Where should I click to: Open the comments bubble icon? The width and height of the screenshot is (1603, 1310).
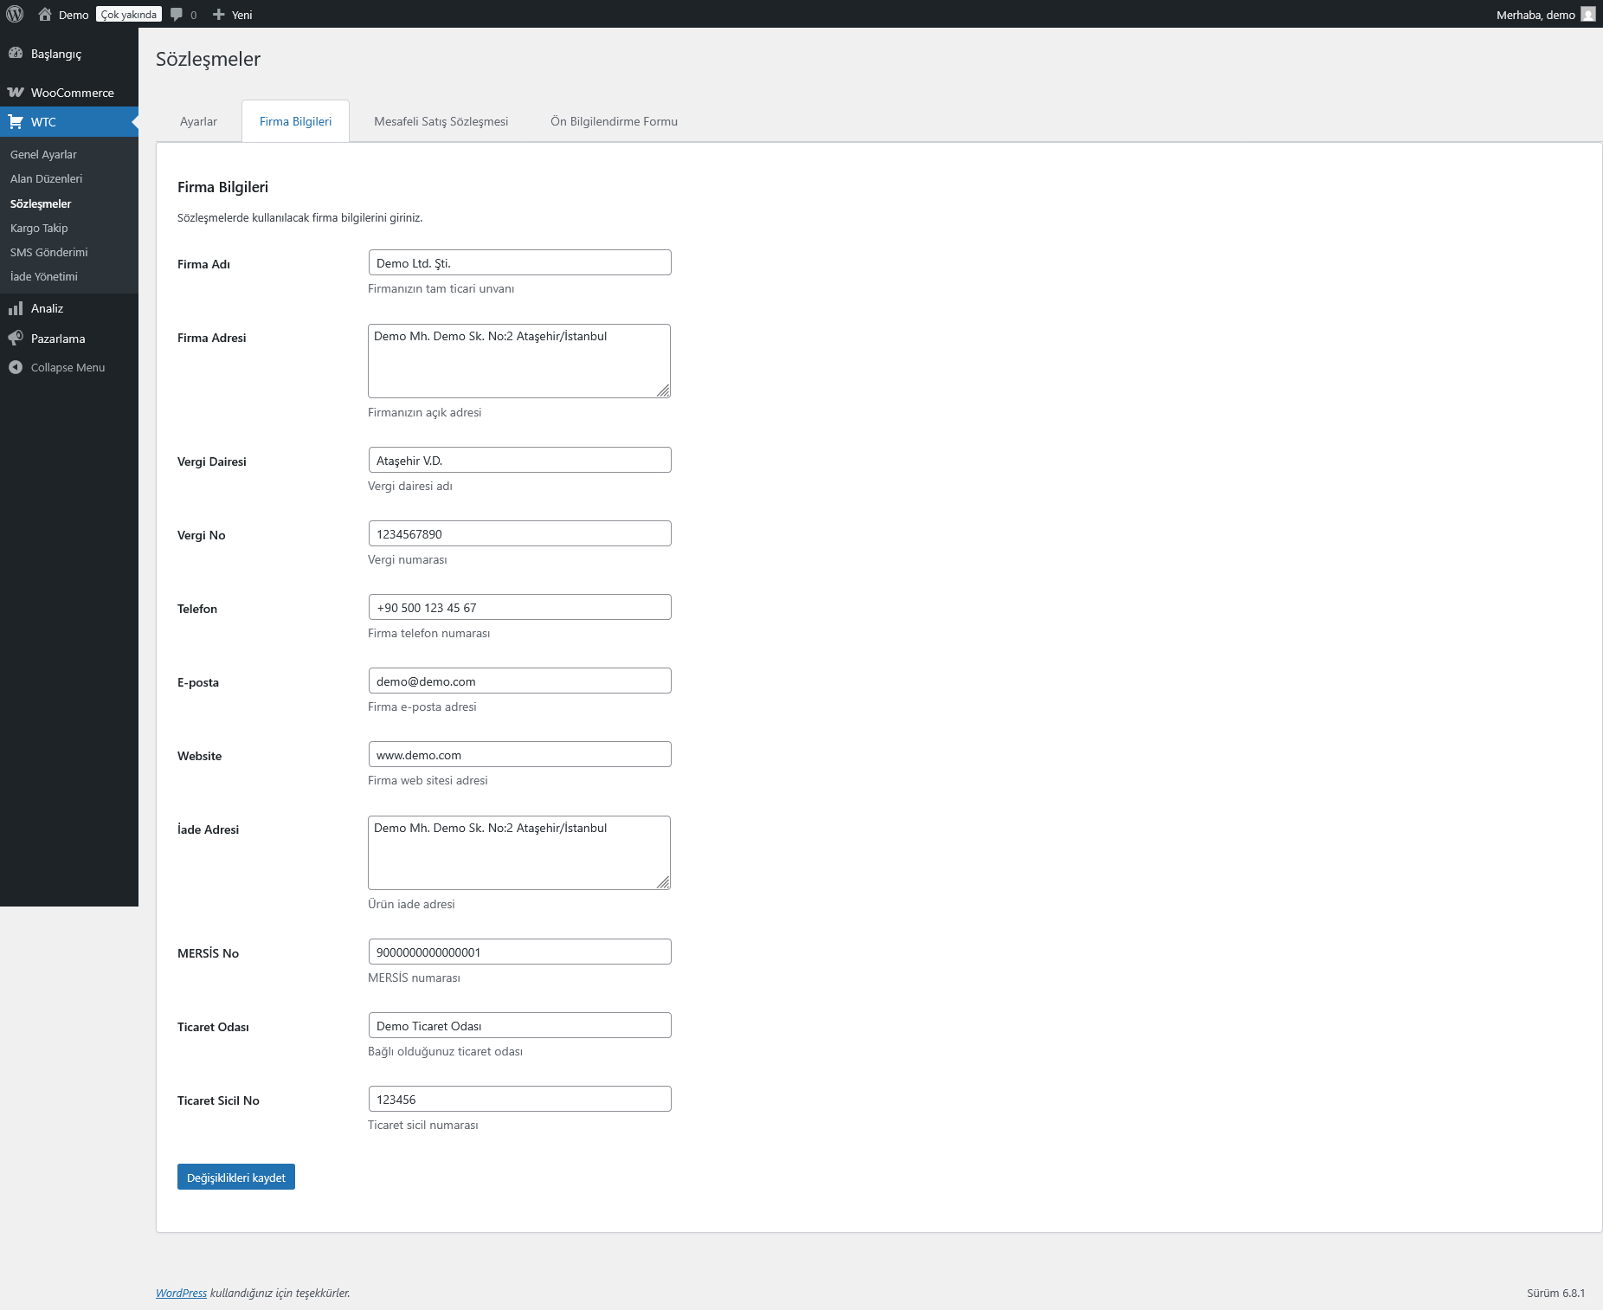tap(177, 15)
